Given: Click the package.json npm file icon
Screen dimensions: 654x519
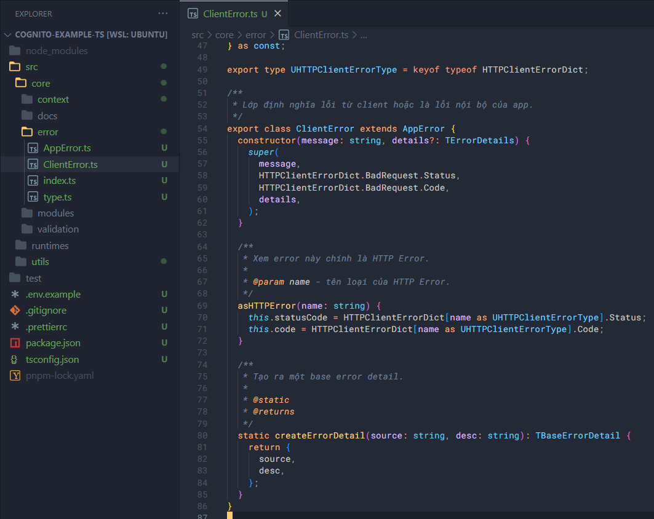Looking at the screenshot, I should (15, 343).
